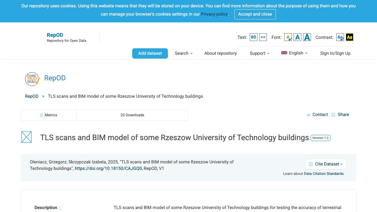Image resolution: width=377 pixels, height=212 pixels.
Task: Select the default contrast mode
Action: [x=340, y=37]
